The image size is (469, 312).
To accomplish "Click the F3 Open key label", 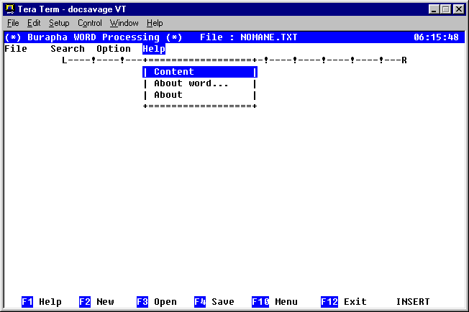I will (157, 302).
